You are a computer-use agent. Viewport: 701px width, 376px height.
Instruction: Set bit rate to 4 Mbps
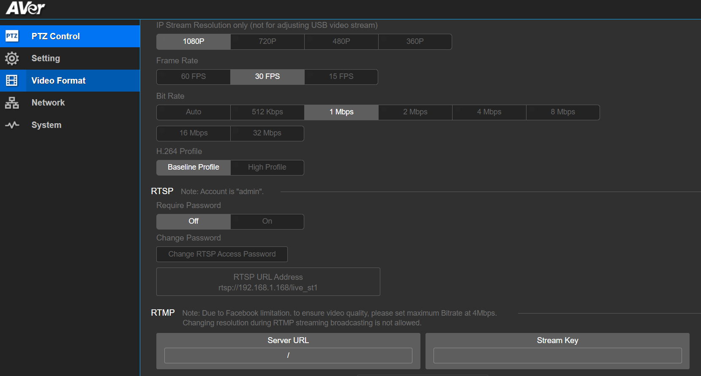pos(489,112)
